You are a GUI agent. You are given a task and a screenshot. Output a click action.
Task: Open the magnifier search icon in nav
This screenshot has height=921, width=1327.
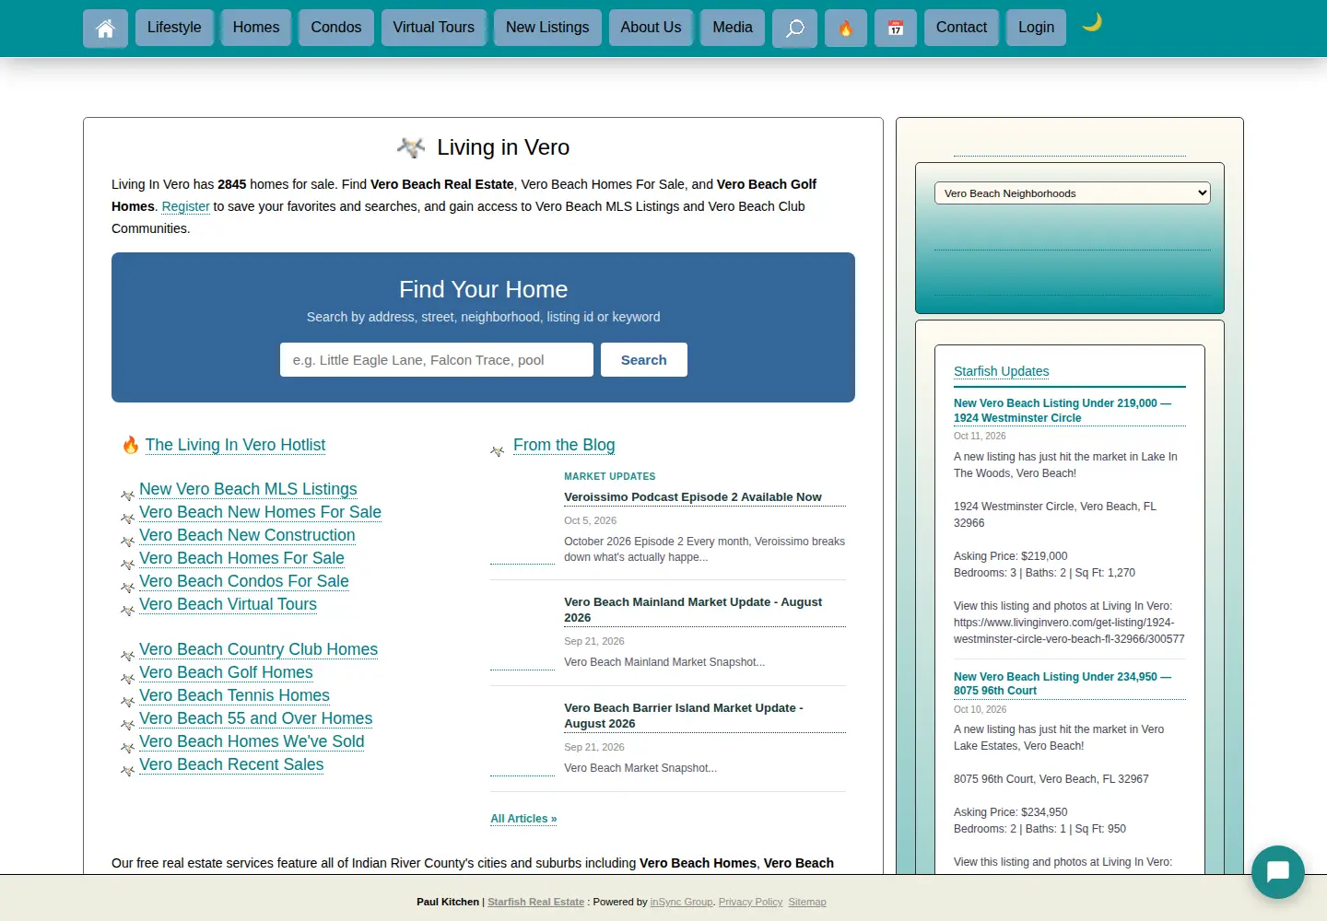coord(794,28)
